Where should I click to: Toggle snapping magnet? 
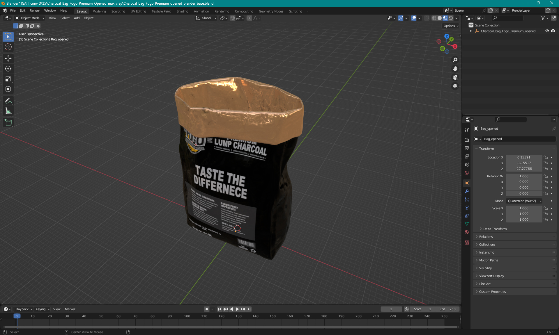coord(232,18)
